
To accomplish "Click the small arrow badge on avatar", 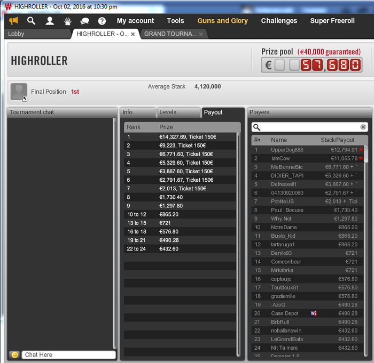I will 25,99.
